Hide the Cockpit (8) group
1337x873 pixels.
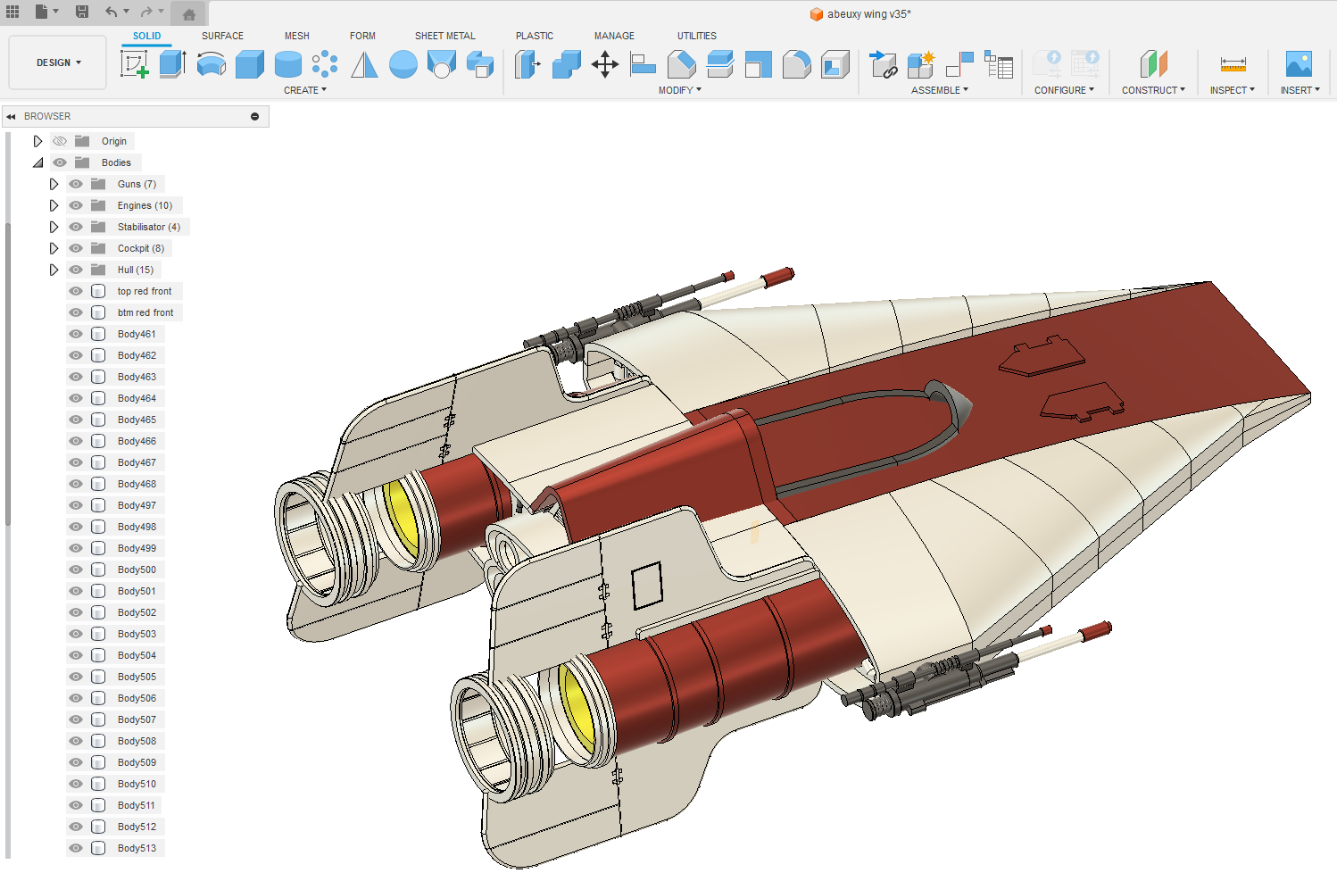(76, 248)
